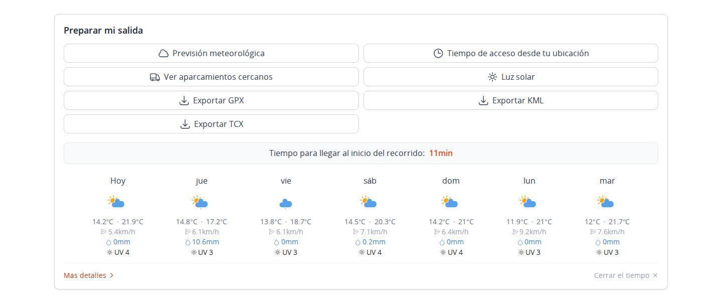The width and height of the screenshot is (722, 303).
Task: Close weather via Cerrar el tiempo
Action: click(626, 275)
